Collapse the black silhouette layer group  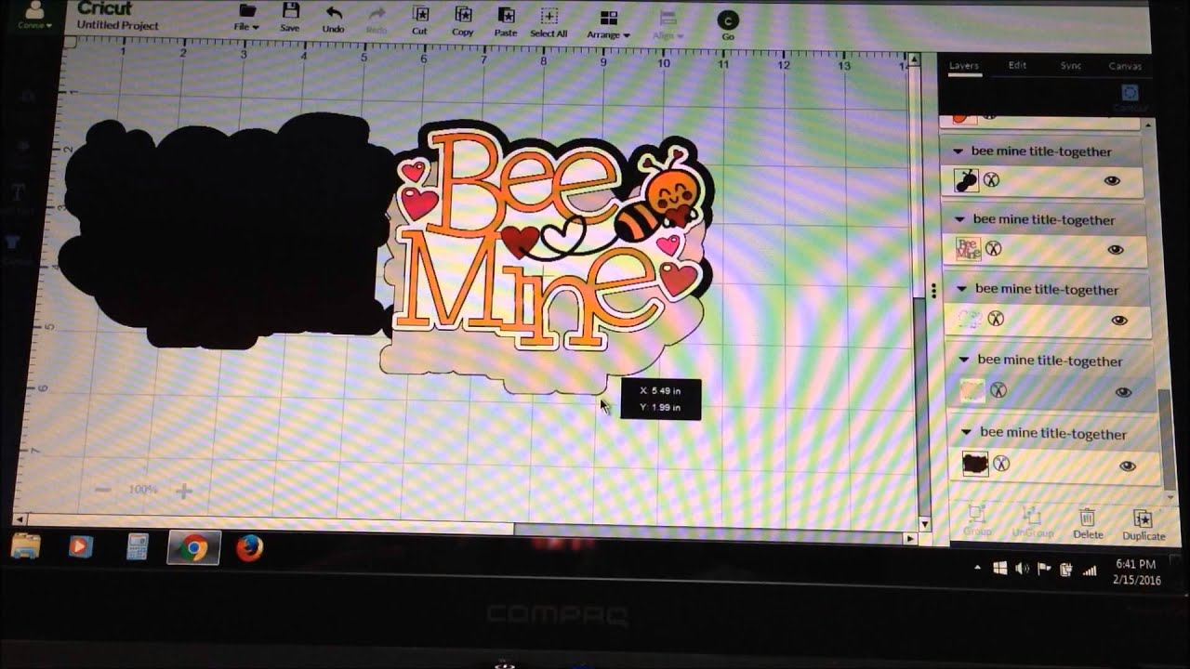tap(966, 433)
